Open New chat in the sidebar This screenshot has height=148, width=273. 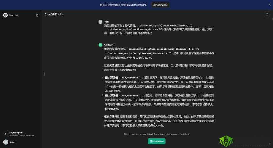(14, 15)
